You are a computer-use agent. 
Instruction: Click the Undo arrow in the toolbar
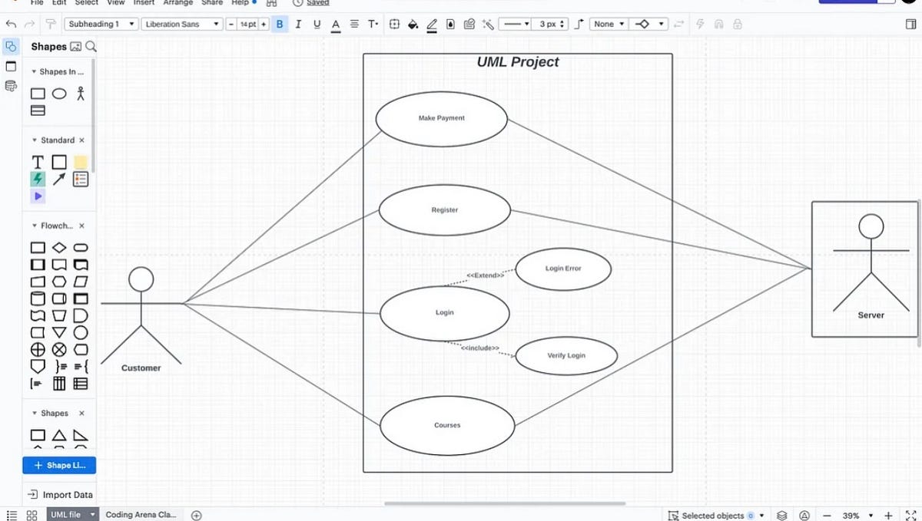(x=11, y=24)
